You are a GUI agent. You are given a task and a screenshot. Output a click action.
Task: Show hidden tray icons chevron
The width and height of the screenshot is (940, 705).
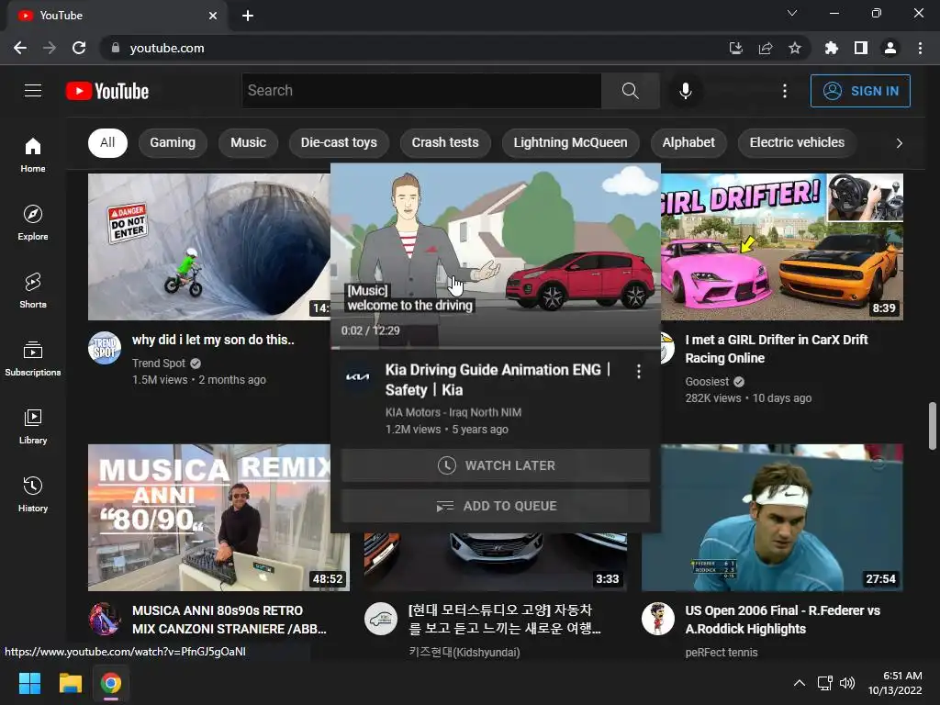tap(800, 683)
